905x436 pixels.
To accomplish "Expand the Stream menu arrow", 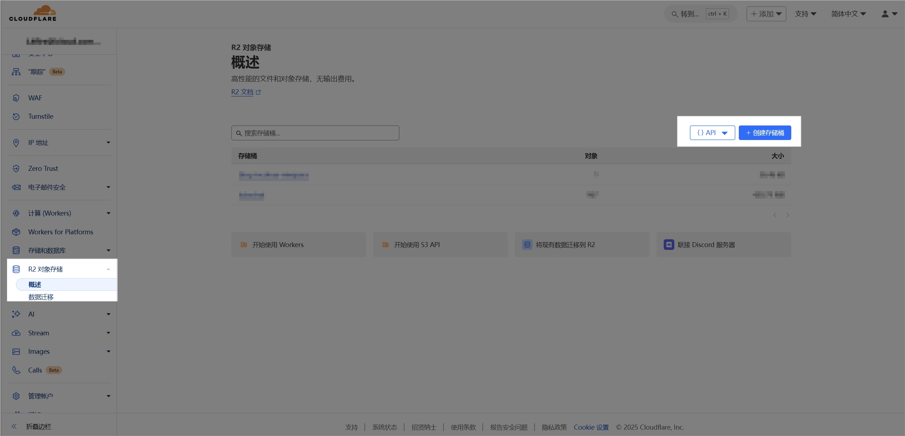I will point(108,333).
